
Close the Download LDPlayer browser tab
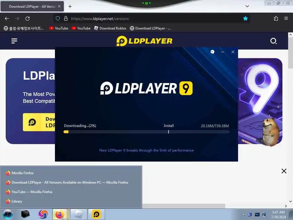pos(59,6)
